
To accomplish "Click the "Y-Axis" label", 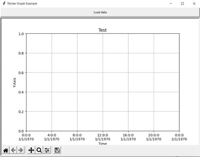I will pyautogui.click(x=14, y=83).
